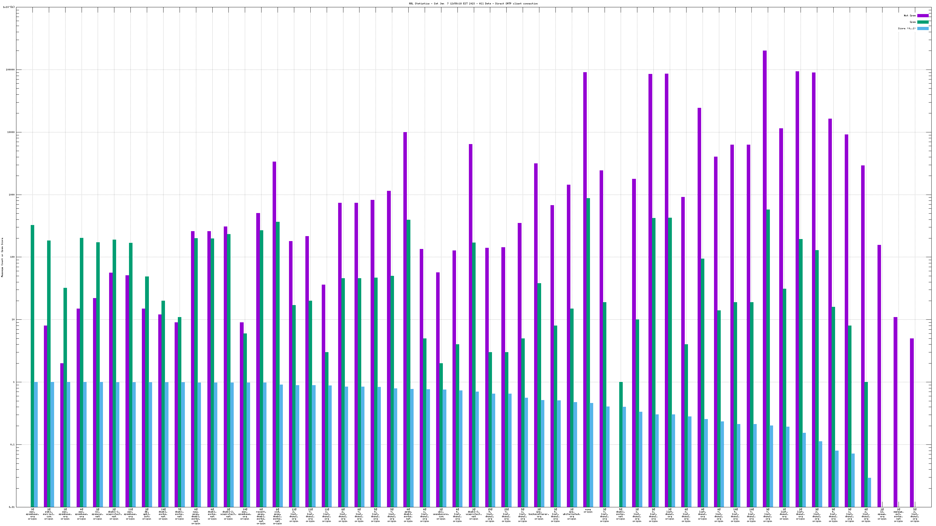This screenshot has width=936, height=526.
Task: Click the 100000 y-axis tick label
Action: point(10,70)
